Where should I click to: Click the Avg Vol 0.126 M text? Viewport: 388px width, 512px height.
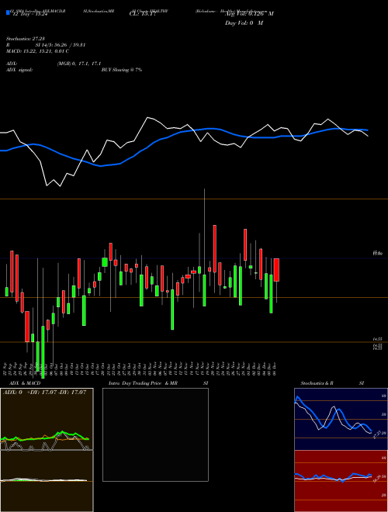pos(249,14)
